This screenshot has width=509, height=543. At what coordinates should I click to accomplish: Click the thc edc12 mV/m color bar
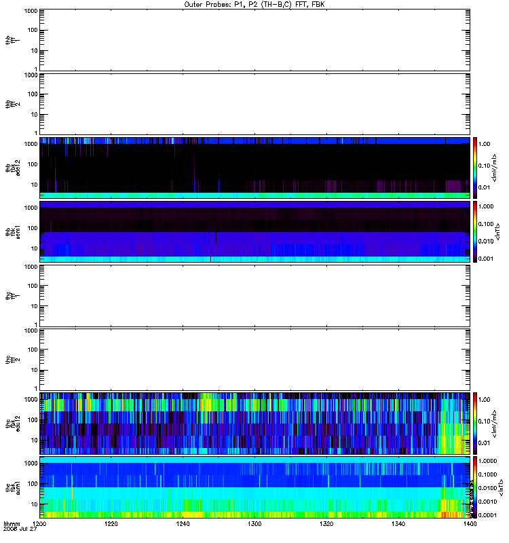(x=475, y=424)
